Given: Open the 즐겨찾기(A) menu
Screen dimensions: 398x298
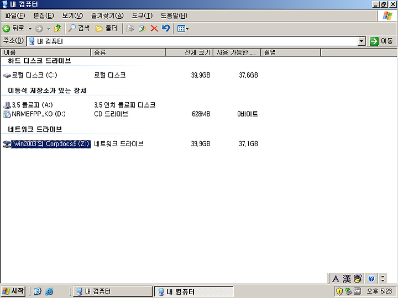Looking at the screenshot, I should click(x=107, y=15).
